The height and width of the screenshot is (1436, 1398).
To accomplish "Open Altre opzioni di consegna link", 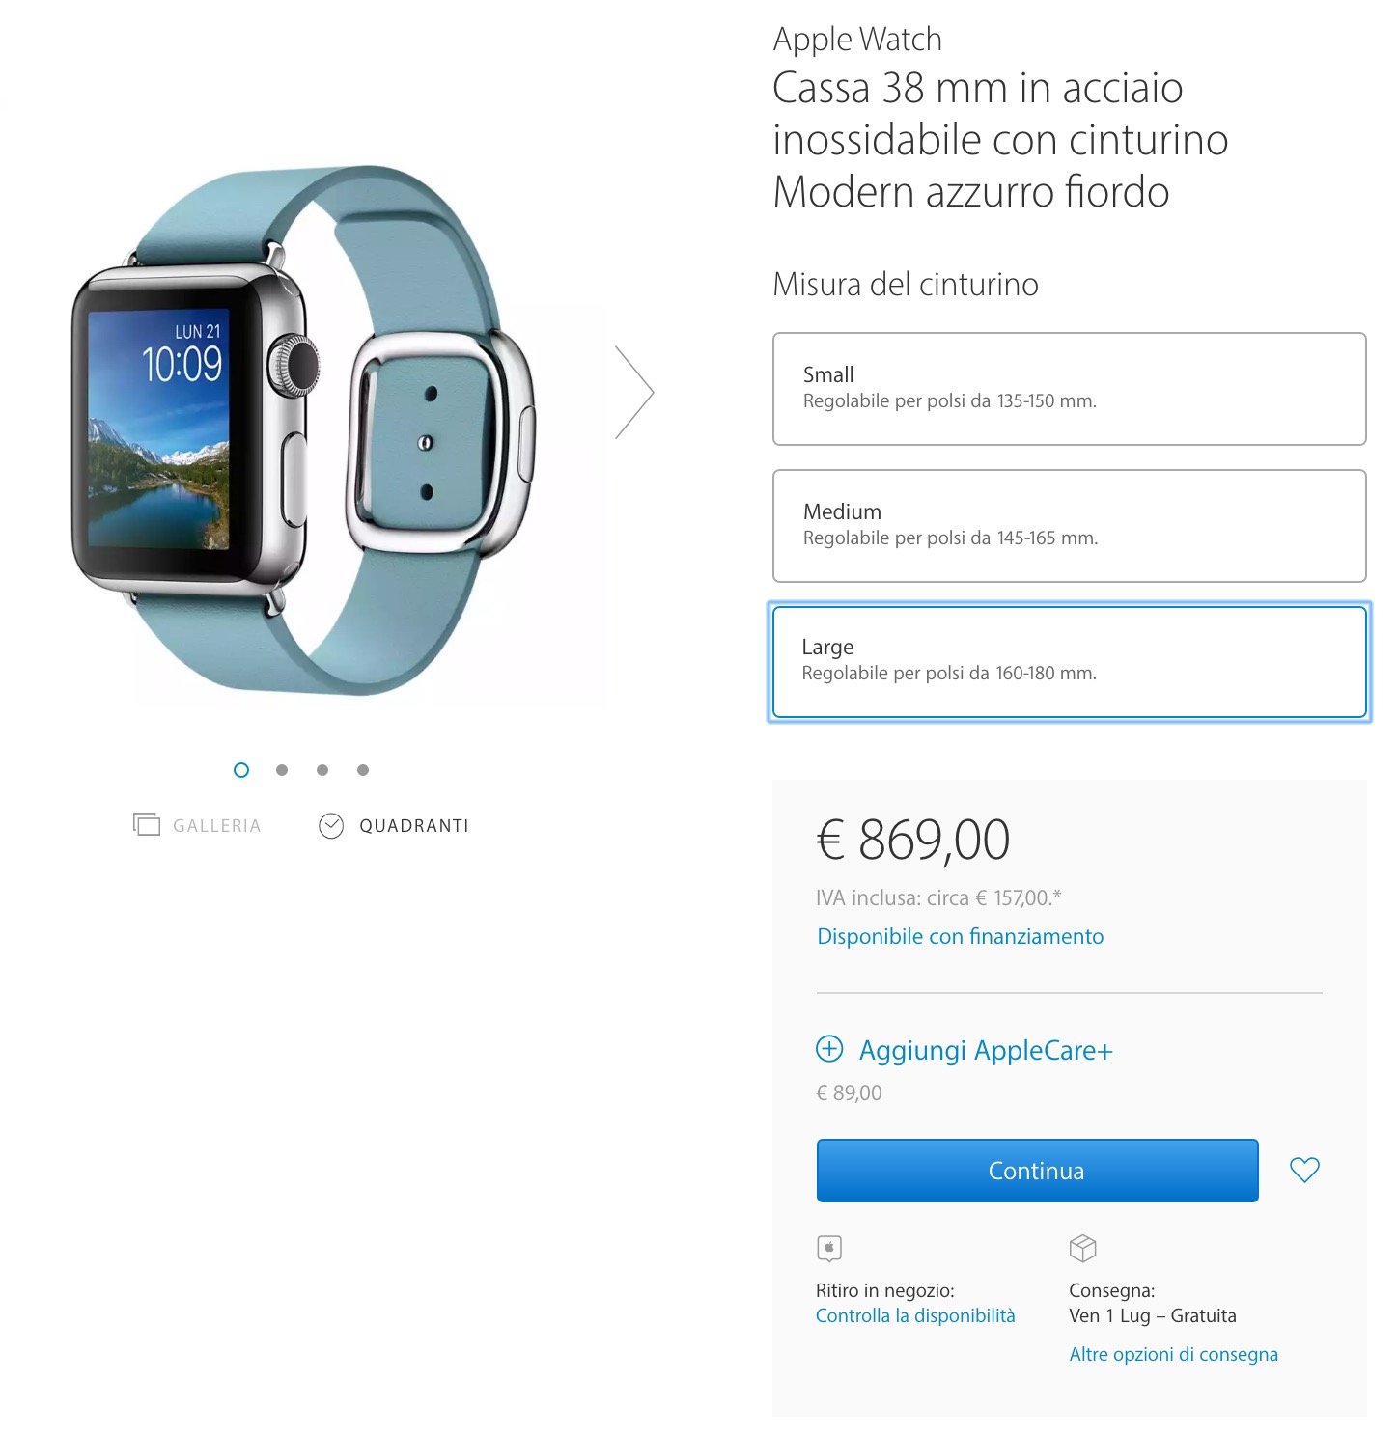I will click(x=1173, y=1354).
